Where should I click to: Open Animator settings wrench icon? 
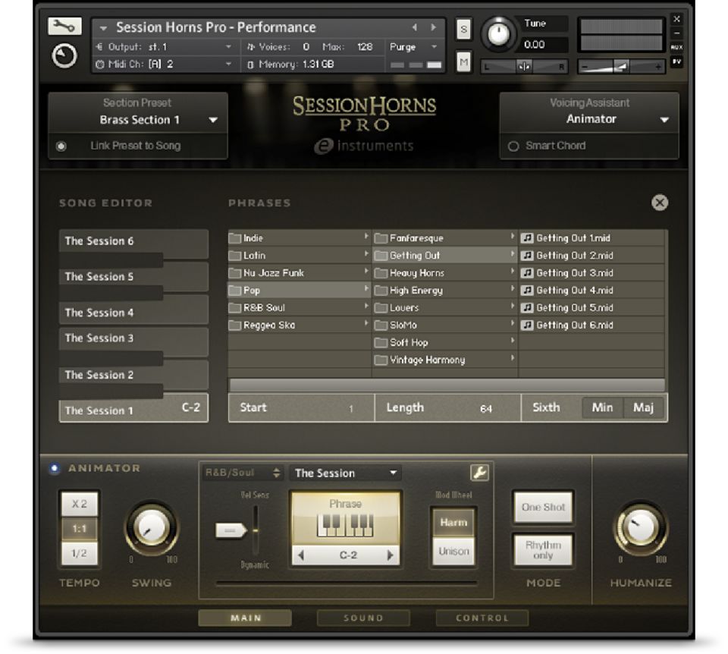(x=479, y=473)
